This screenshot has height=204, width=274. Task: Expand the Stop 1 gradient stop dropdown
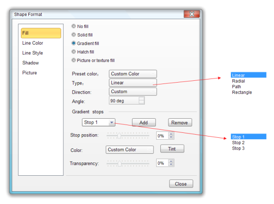[111, 122]
